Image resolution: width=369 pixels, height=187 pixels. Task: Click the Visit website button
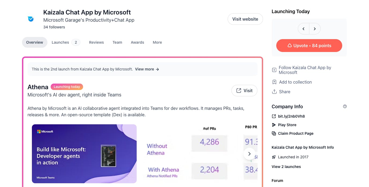pos(245,19)
